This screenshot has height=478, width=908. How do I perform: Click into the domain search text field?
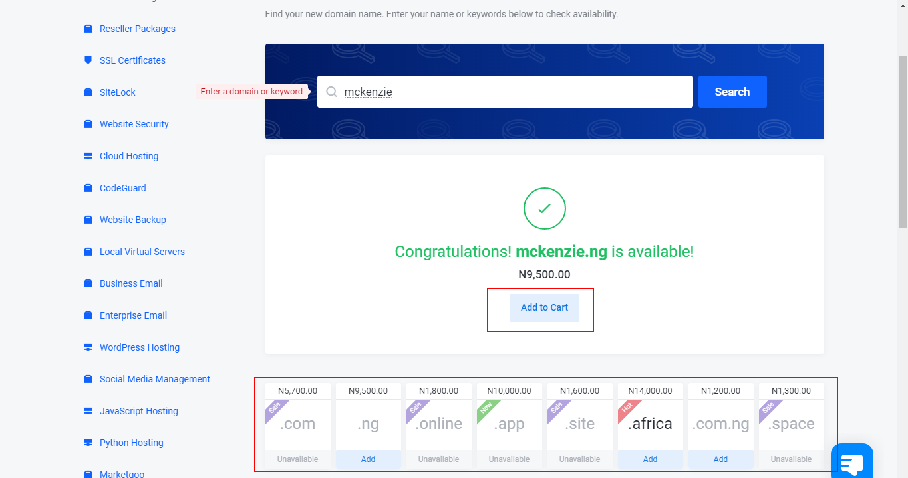coord(512,92)
